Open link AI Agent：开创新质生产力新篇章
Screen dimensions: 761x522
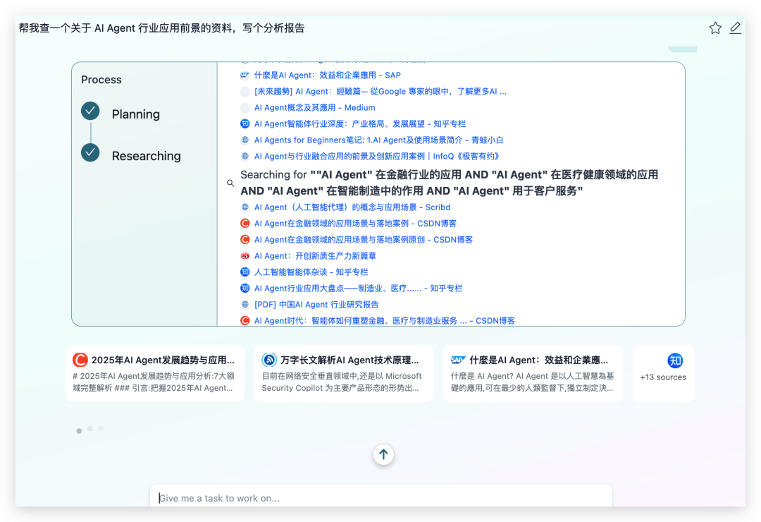pyautogui.click(x=316, y=255)
